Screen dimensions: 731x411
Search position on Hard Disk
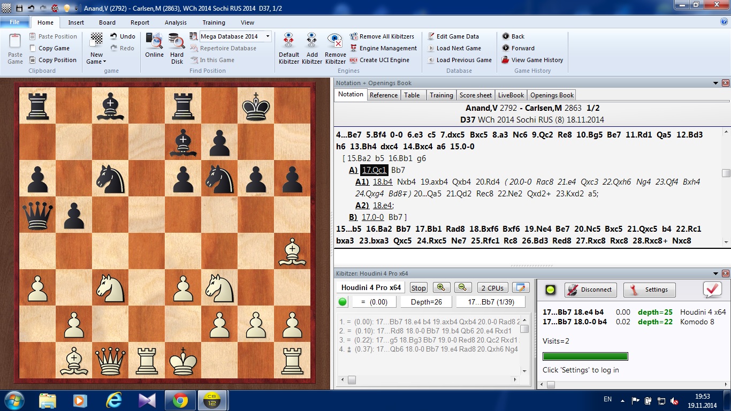(177, 42)
